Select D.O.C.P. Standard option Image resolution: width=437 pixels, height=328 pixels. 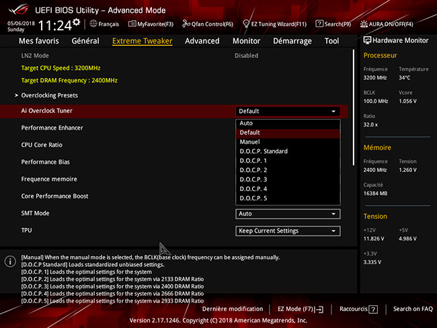[x=288, y=151]
